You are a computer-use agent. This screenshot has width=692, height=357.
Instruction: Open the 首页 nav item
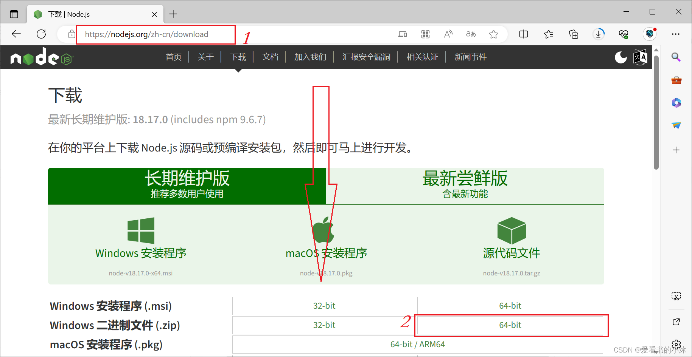174,57
